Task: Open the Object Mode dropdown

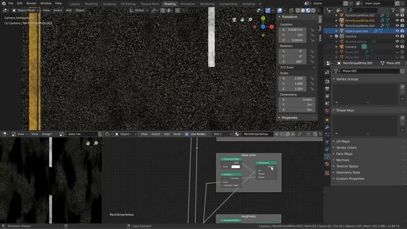Action: click(x=25, y=10)
